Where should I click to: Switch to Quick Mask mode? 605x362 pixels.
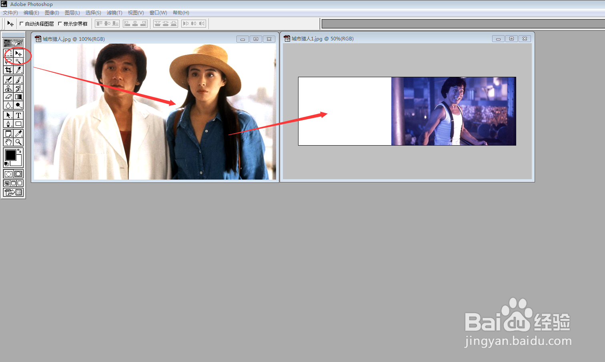(18, 174)
